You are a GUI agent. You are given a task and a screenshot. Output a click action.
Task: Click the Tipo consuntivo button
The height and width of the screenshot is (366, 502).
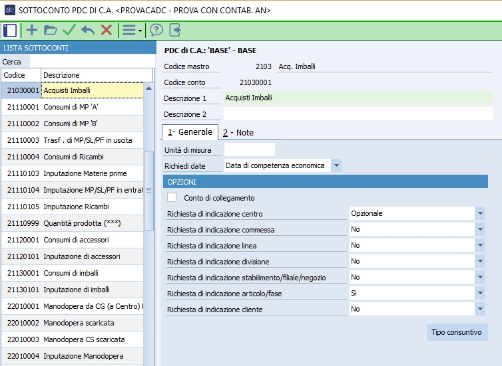pos(457,332)
